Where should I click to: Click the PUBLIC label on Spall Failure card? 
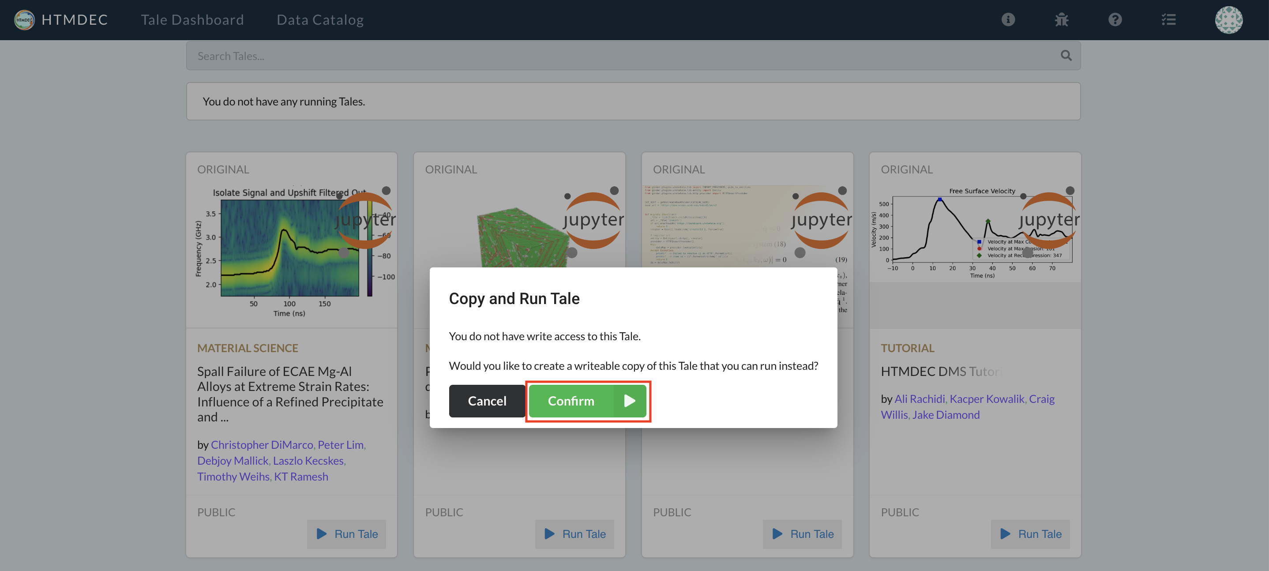point(216,512)
